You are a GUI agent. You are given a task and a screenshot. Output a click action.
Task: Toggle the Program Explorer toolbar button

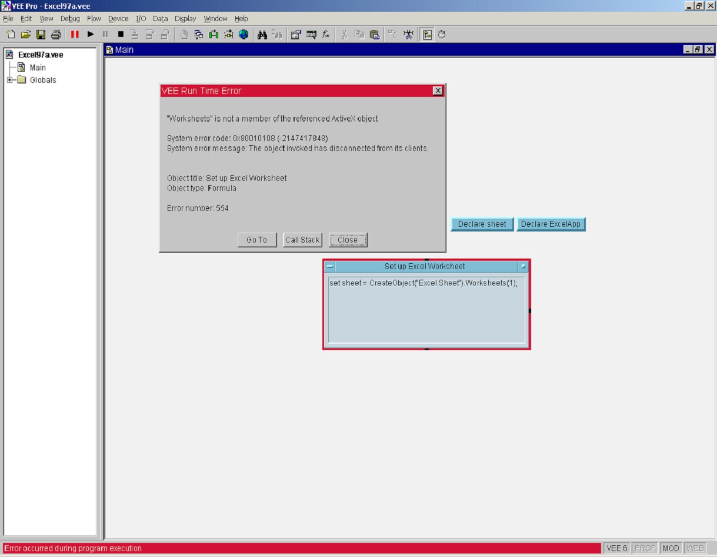pyautogui.click(x=428, y=35)
